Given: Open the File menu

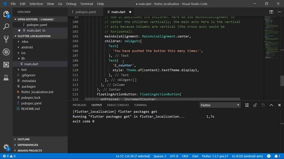Looking at the screenshot, I should tap(13, 4).
